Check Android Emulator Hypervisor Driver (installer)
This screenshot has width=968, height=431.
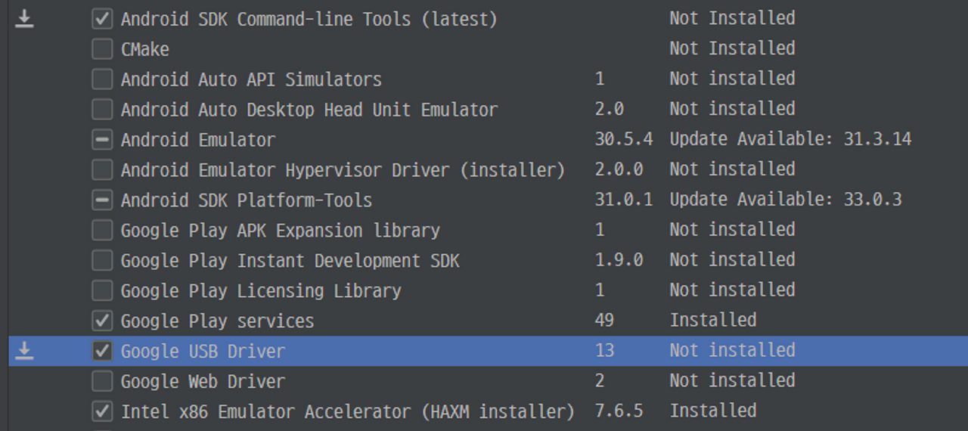(x=102, y=170)
